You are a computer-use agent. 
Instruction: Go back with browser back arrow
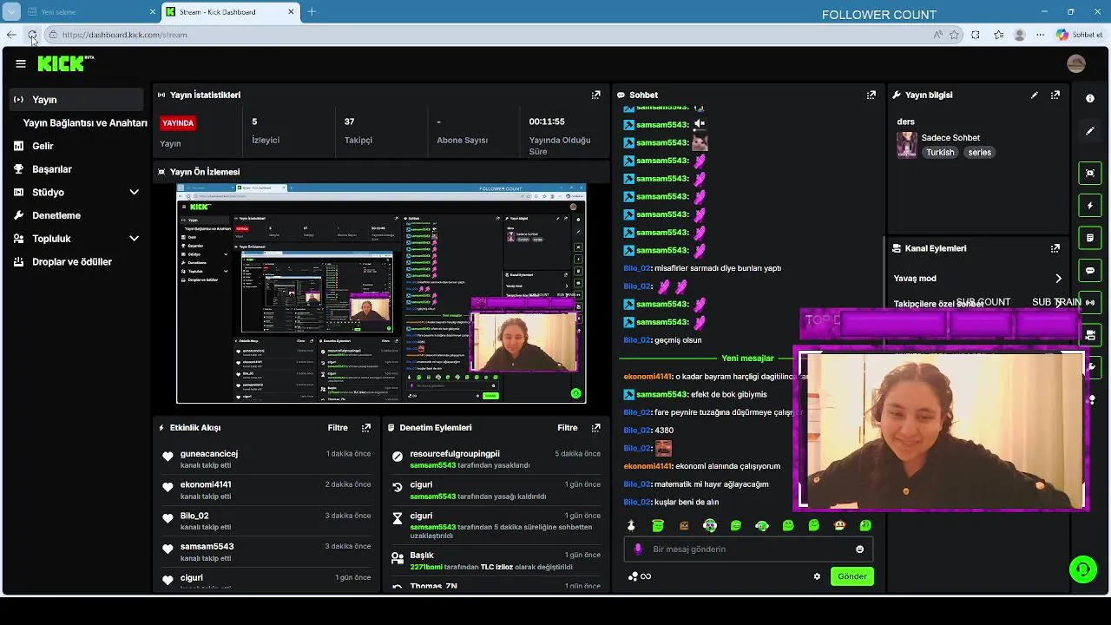(x=11, y=35)
